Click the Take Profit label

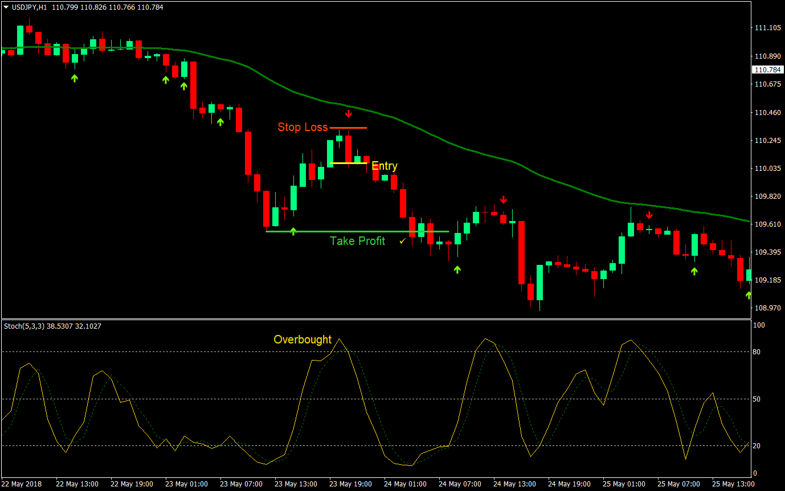click(357, 241)
